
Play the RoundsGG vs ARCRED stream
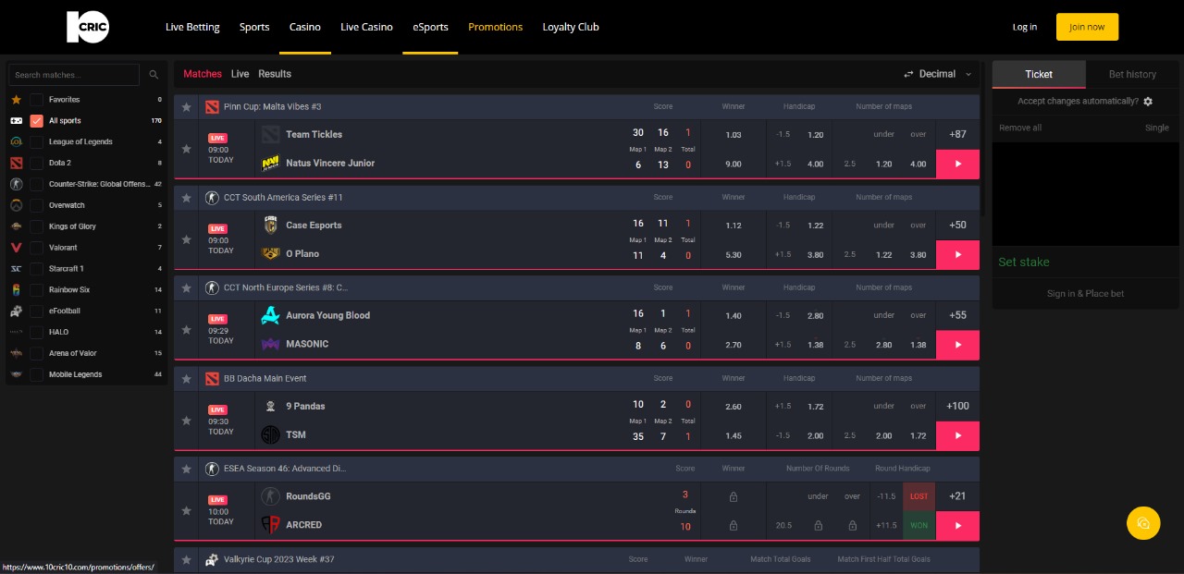pos(957,525)
